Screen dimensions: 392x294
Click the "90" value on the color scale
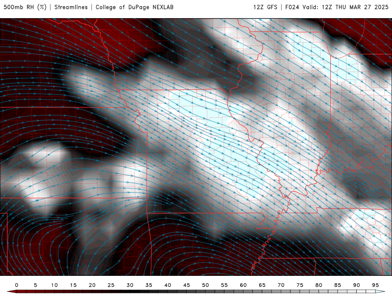(357, 285)
